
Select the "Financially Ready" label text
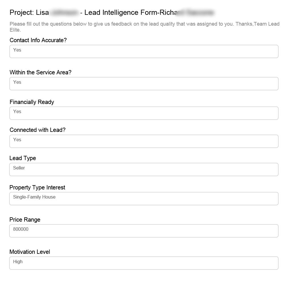32,102
